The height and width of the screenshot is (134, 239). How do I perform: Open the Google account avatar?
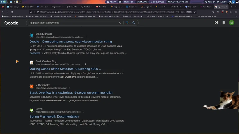coord(232,23)
